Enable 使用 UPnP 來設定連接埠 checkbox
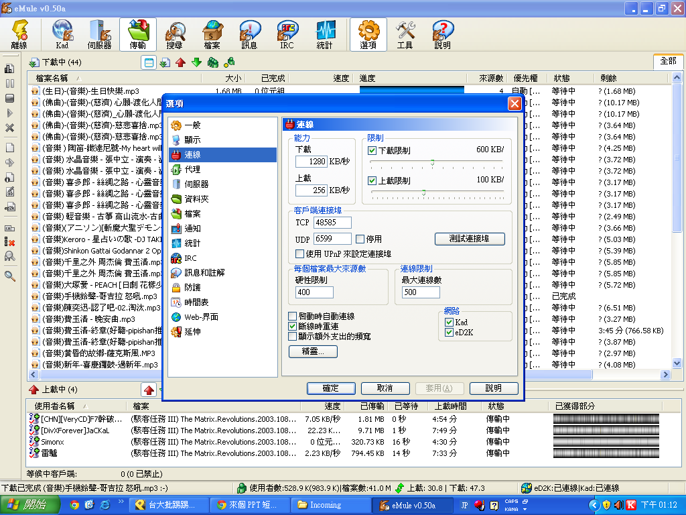 click(x=299, y=253)
